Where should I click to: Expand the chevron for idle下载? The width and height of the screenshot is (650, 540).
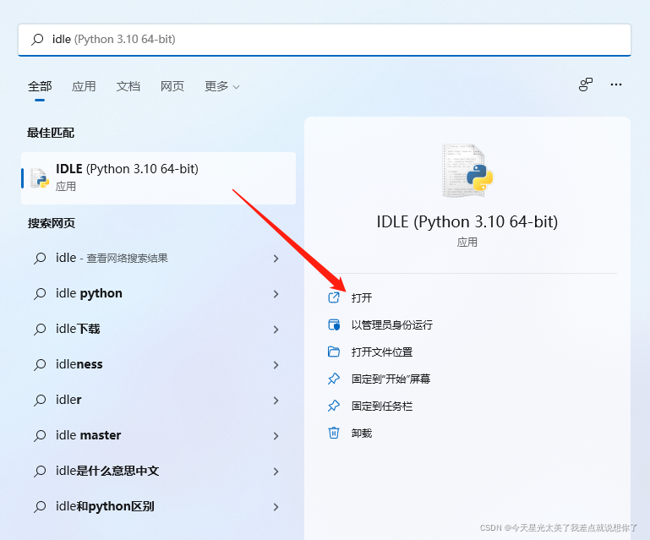(x=276, y=330)
